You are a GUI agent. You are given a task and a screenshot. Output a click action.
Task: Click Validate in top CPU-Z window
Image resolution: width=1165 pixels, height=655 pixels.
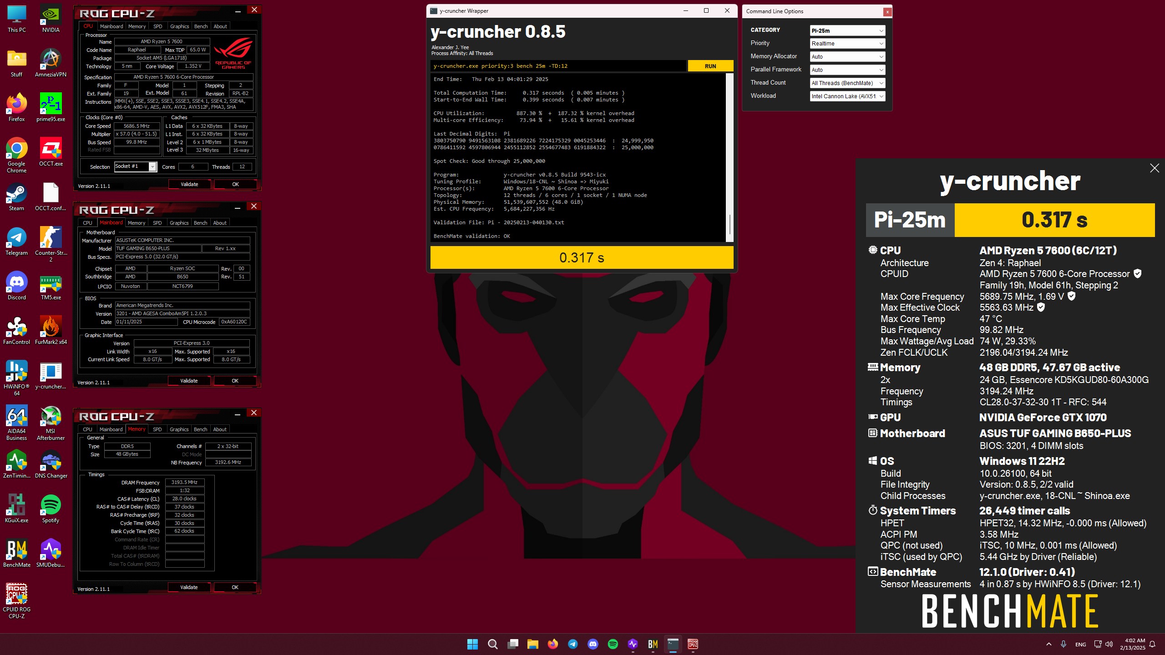(x=189, y=184)
